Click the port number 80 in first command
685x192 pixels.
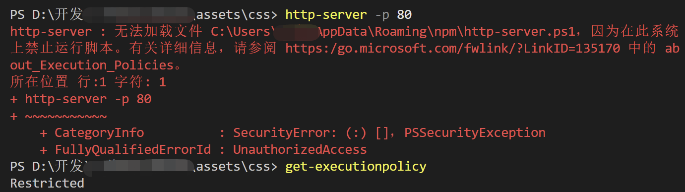tap(404, 15)
